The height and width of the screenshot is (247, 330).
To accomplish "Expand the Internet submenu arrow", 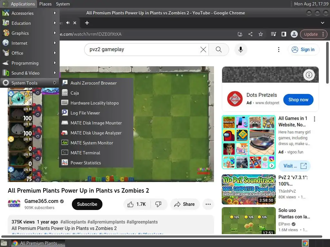I will click(55, 43).
